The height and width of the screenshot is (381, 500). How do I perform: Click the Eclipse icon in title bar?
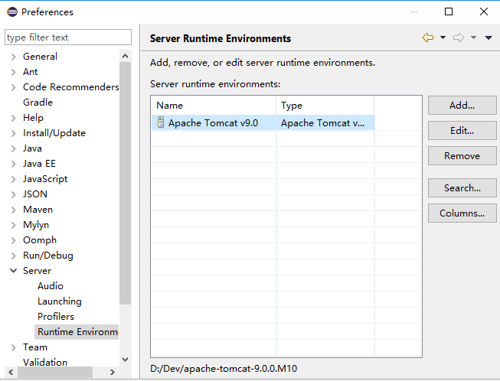pyautogui.click(x=12, y=11)
